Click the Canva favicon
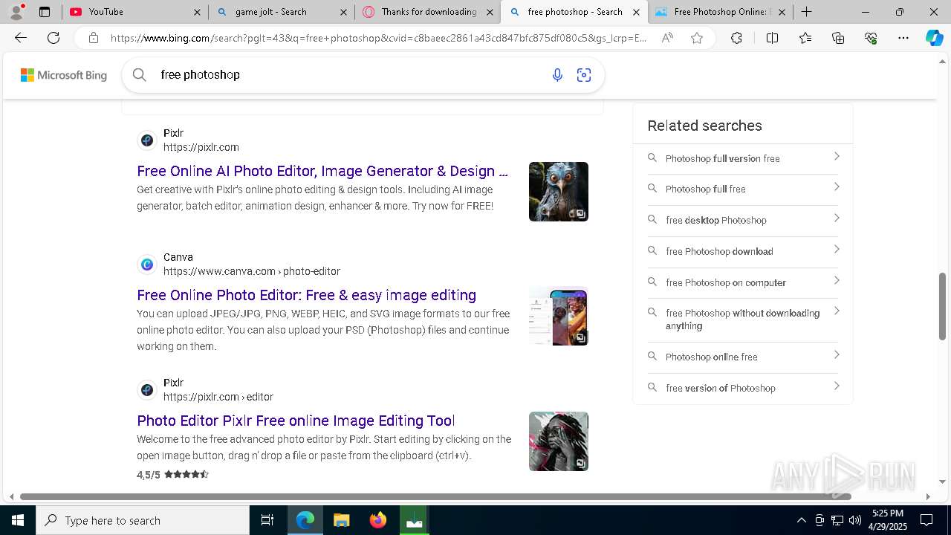This screenshot has height=535, width=951. [x=147, y=265]
